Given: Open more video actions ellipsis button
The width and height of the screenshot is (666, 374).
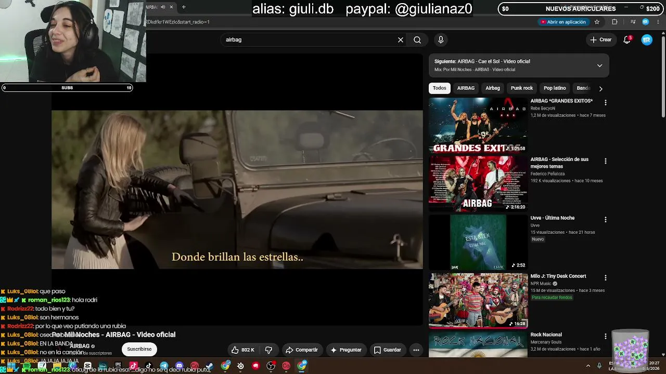Looking at the screenshot, I should 416,350.
